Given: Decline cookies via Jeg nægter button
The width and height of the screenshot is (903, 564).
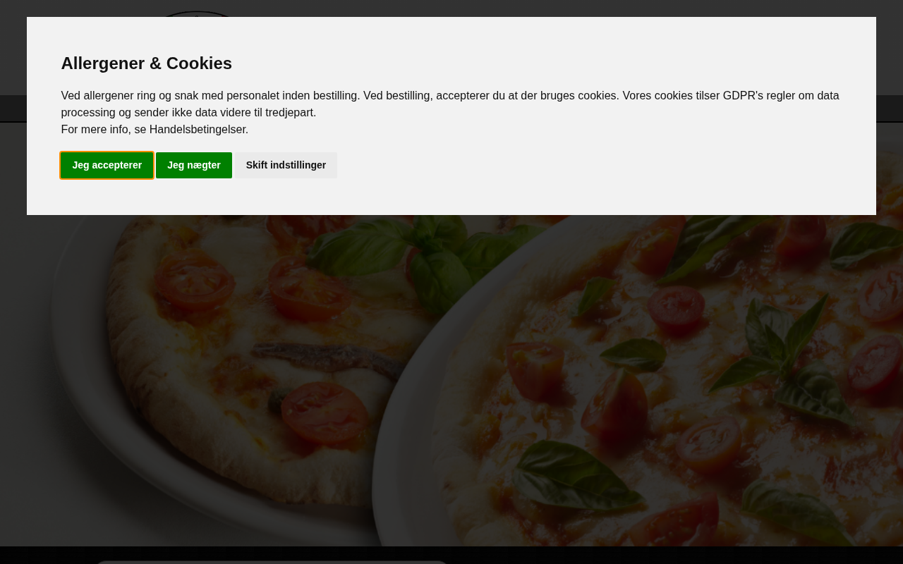Looking at the screenshot, I should (x=193, y=166).
